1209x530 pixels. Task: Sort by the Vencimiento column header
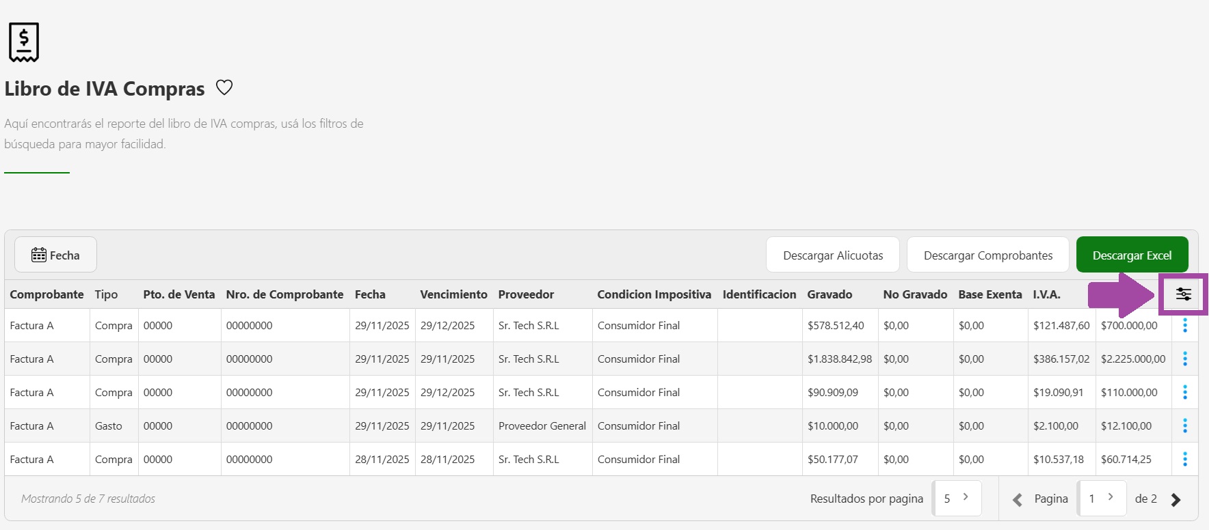[x=453, y=294]
